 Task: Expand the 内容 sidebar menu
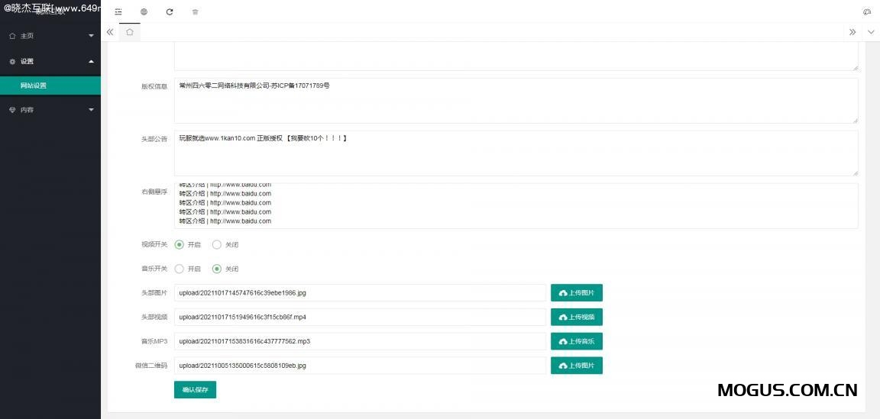(50, 110)
